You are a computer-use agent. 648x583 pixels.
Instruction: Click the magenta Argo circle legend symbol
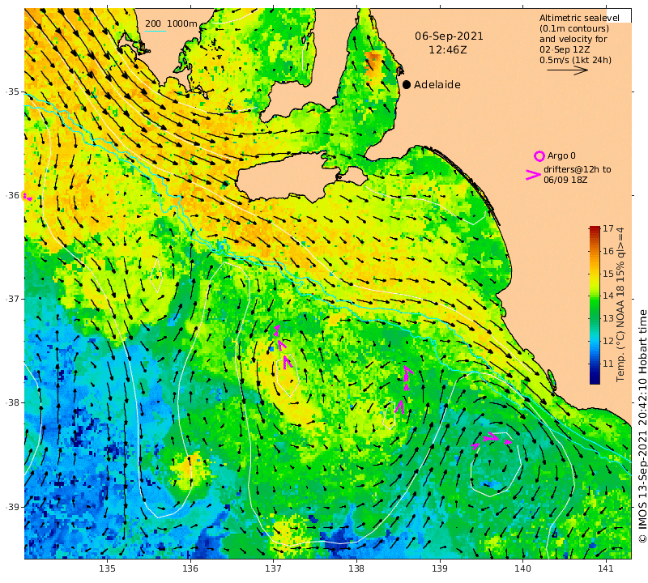pos(539,156)
